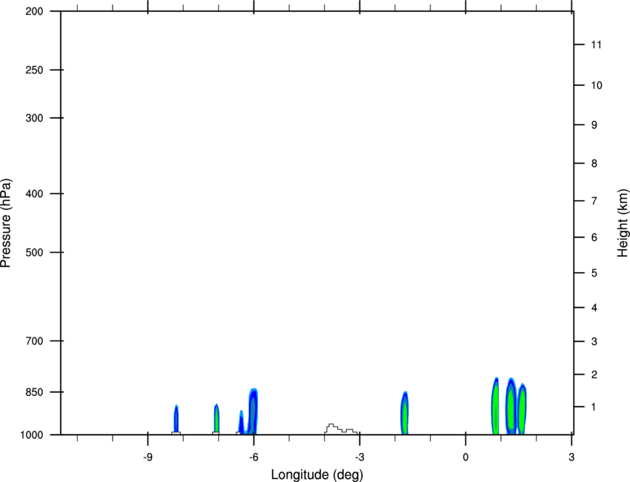Click the 8 km height label
Screen dimensions: 630x482
[x=594, y=164]
